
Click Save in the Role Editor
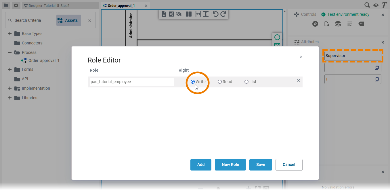pyautogui.click(x=261, y=164)
